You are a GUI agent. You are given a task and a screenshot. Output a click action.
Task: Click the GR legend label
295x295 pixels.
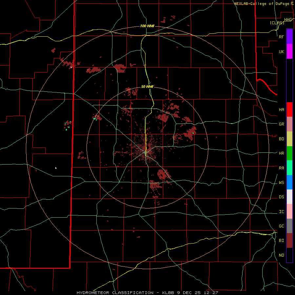click(281, 124)
